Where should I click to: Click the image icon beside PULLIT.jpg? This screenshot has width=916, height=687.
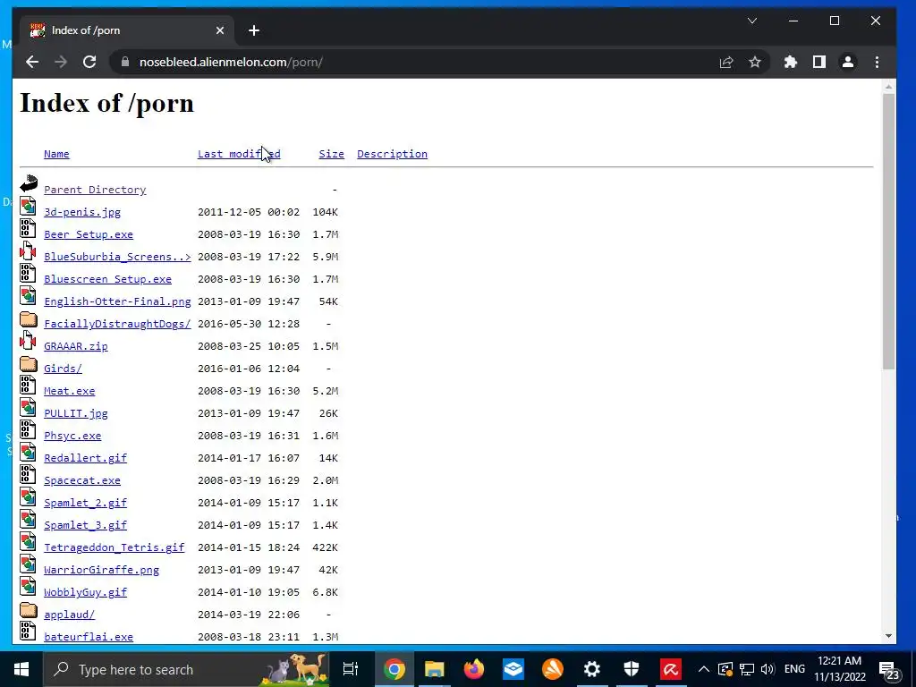coord(28,407)
